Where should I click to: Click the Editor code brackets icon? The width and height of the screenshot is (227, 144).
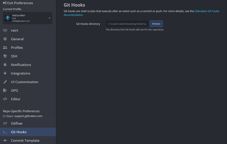click(5, 99)
